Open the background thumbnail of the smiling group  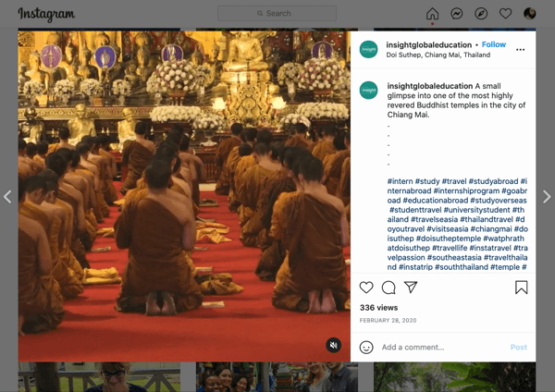277,377
